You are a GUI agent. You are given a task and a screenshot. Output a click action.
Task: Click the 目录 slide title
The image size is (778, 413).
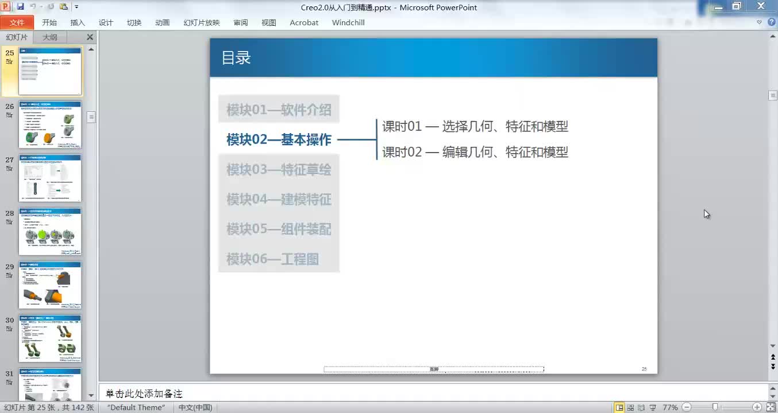[236, 58]
